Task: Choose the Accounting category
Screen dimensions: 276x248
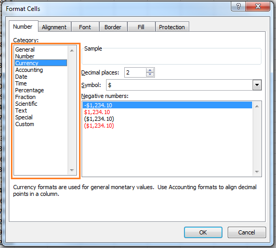Action: pos(41,70)
